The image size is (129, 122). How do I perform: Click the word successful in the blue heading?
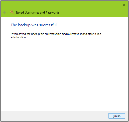(x=48, y=25)
